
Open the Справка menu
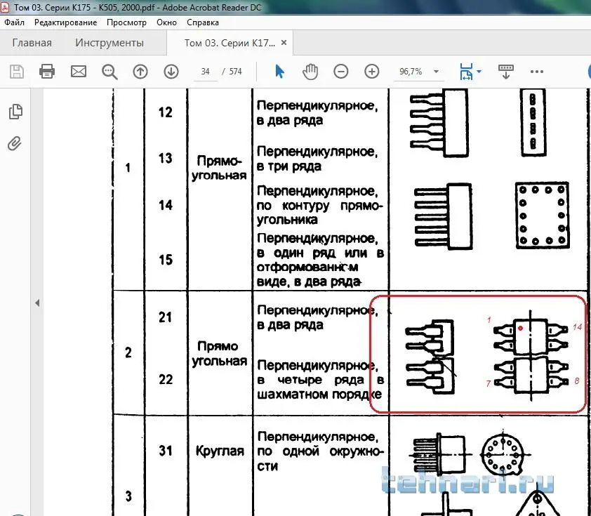click(x=203, y=22)
